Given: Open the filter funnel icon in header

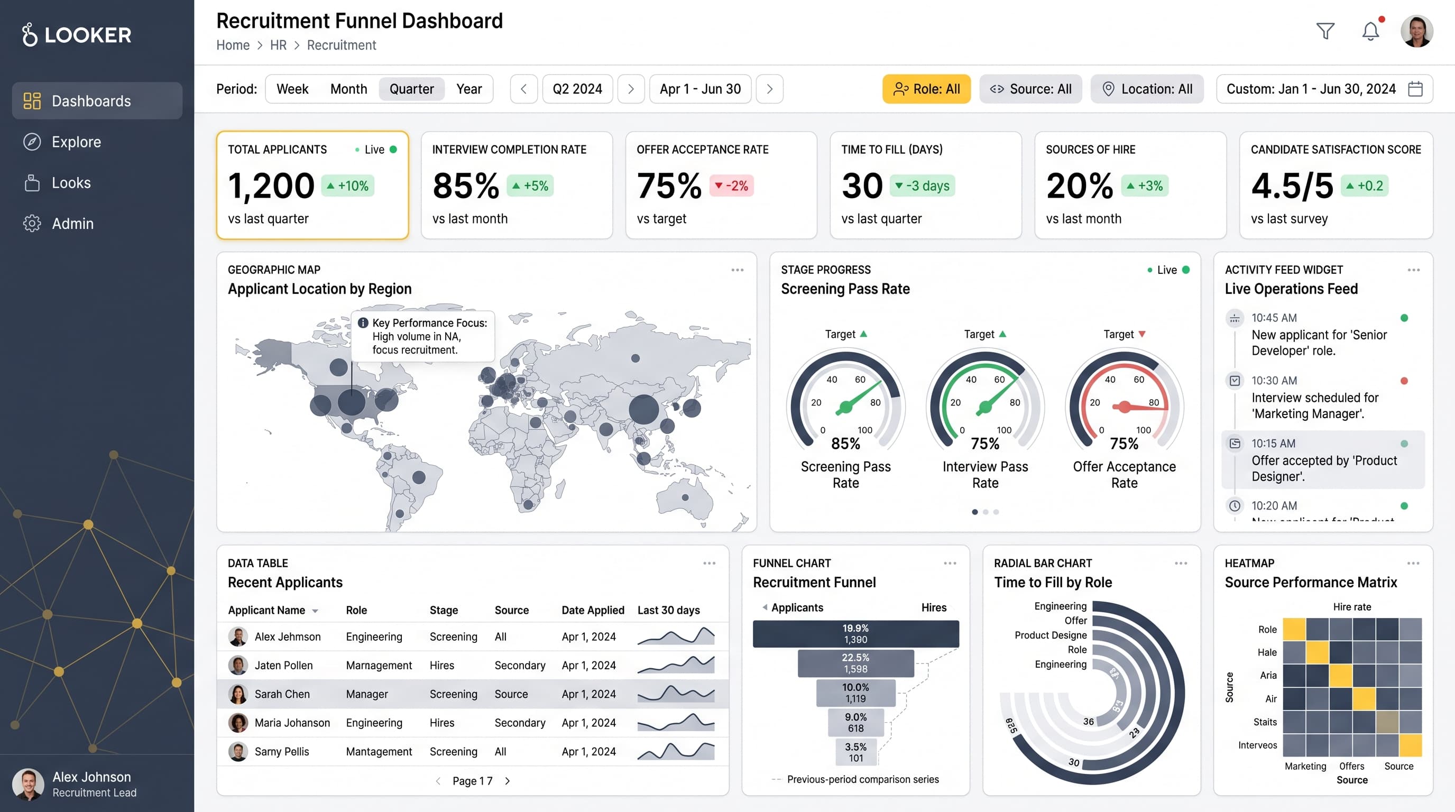Looking at the screenshot, I should pos(1325,31).
